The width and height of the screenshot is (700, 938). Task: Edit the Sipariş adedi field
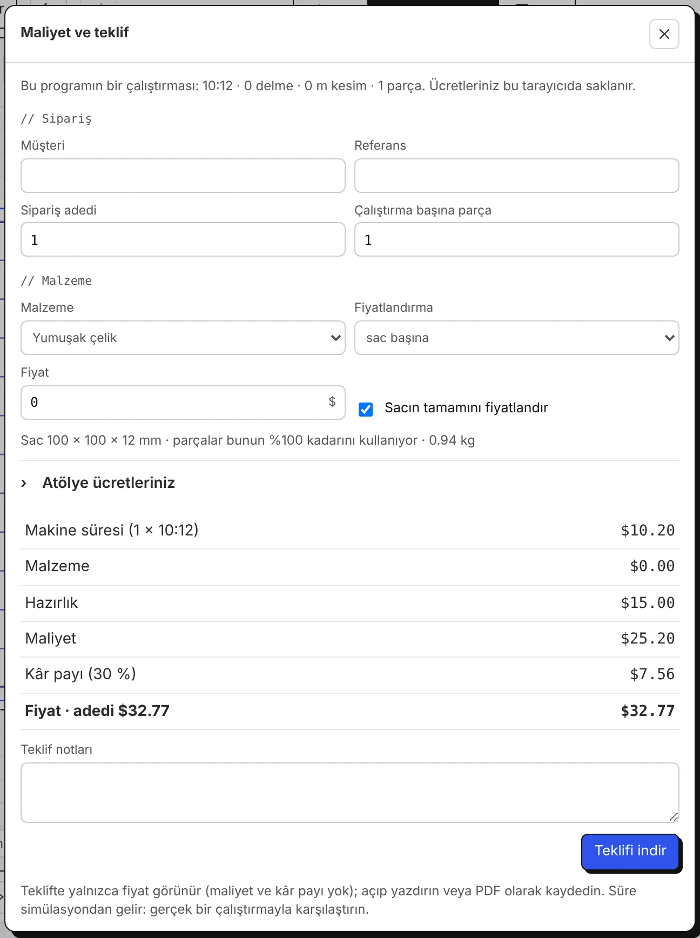(183, 239)
